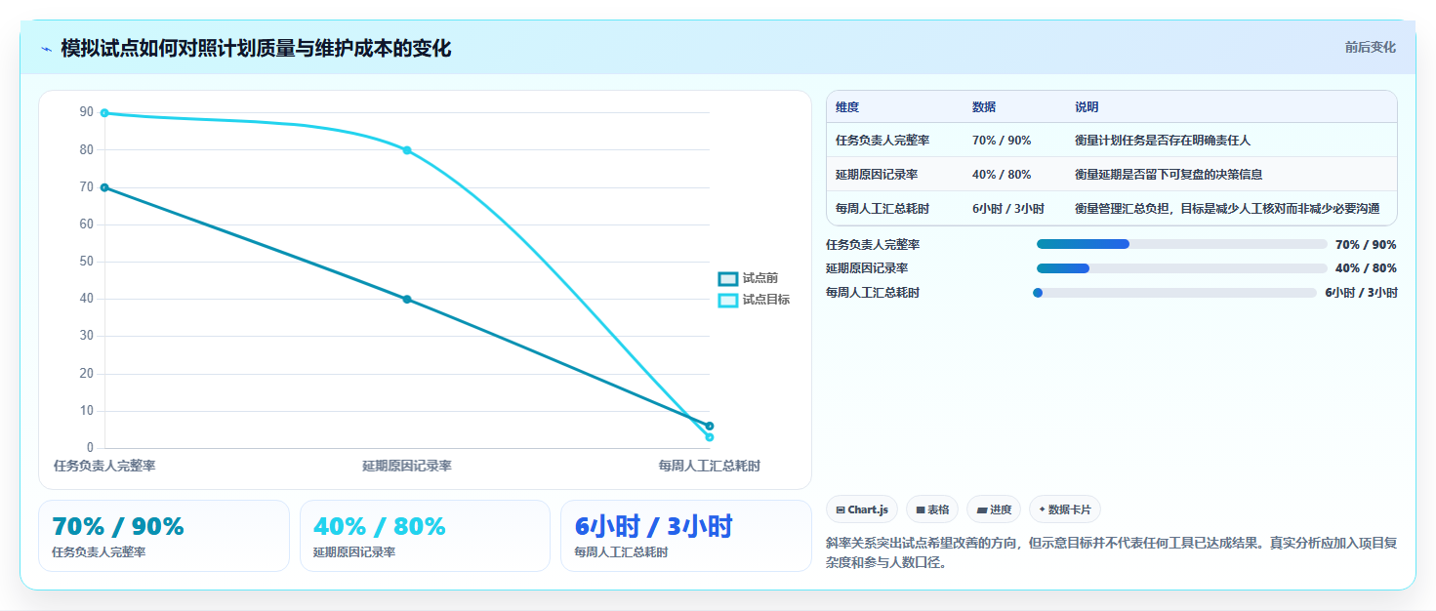Select the Chart.js tag chip
The image size is (1436, 611).
pyautogui.click(x=862, y=509)
